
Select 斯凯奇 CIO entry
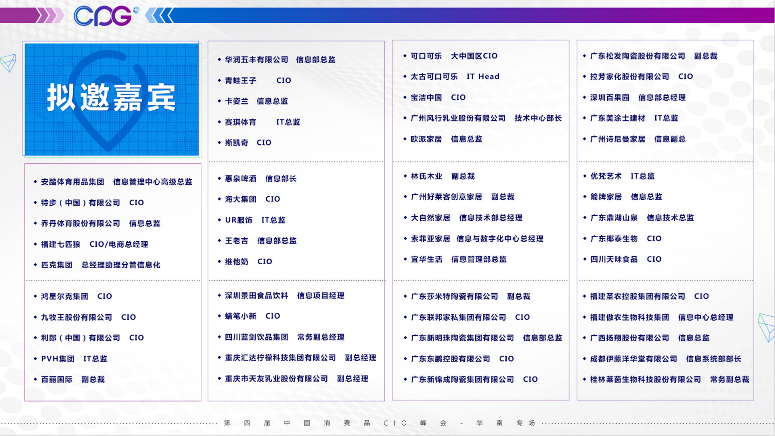[x=248, y=142]
